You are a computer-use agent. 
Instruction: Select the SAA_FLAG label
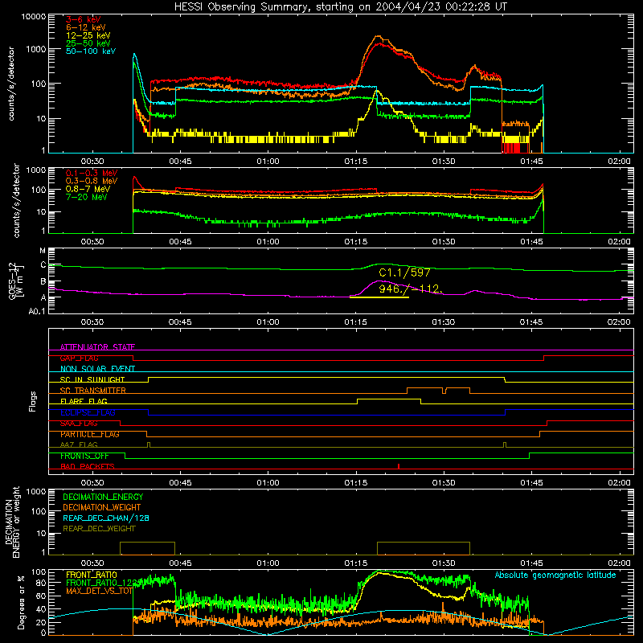79,424
